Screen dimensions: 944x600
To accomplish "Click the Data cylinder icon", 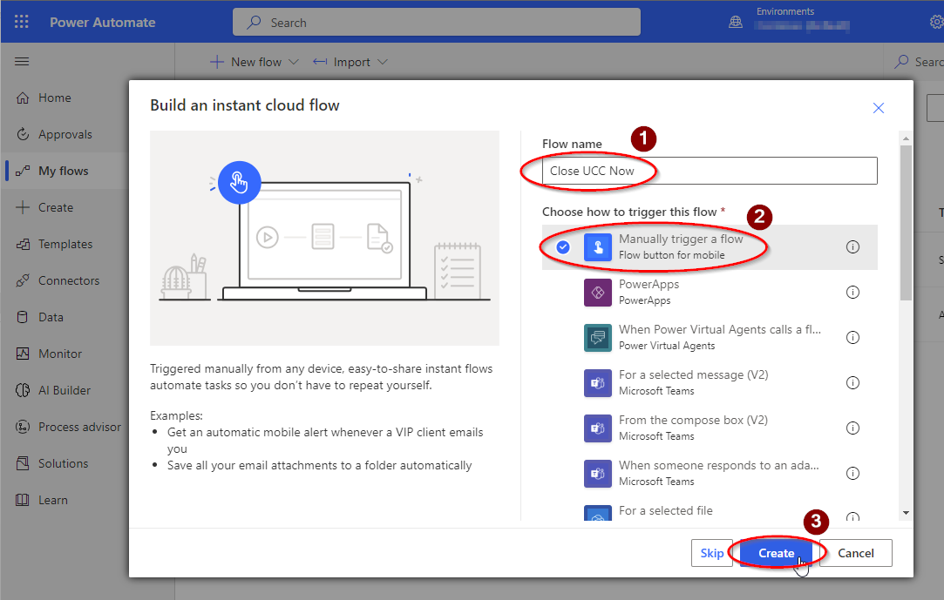I will point(23,318).
